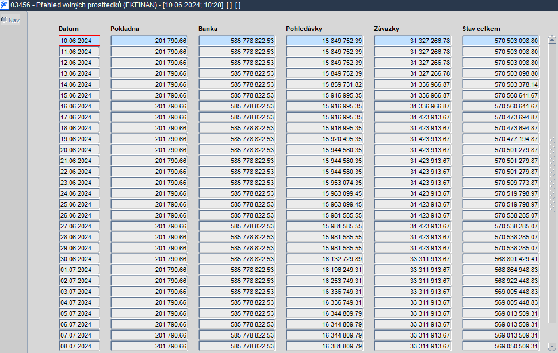Select the date field 08.07.2024
558x353 pixels.
coord(79,346)
